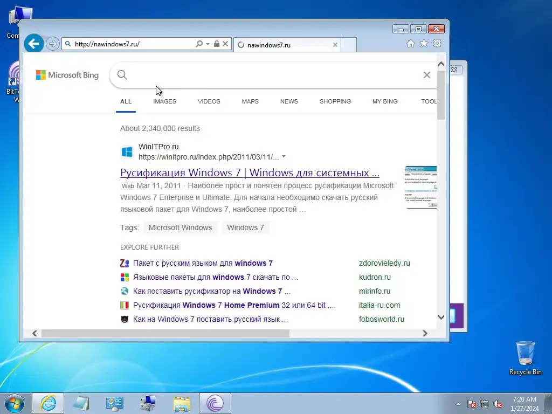Open Языковые пакеты для windows 7 link
This screenshot has height=414, width=552.
[x=216, y=277]
